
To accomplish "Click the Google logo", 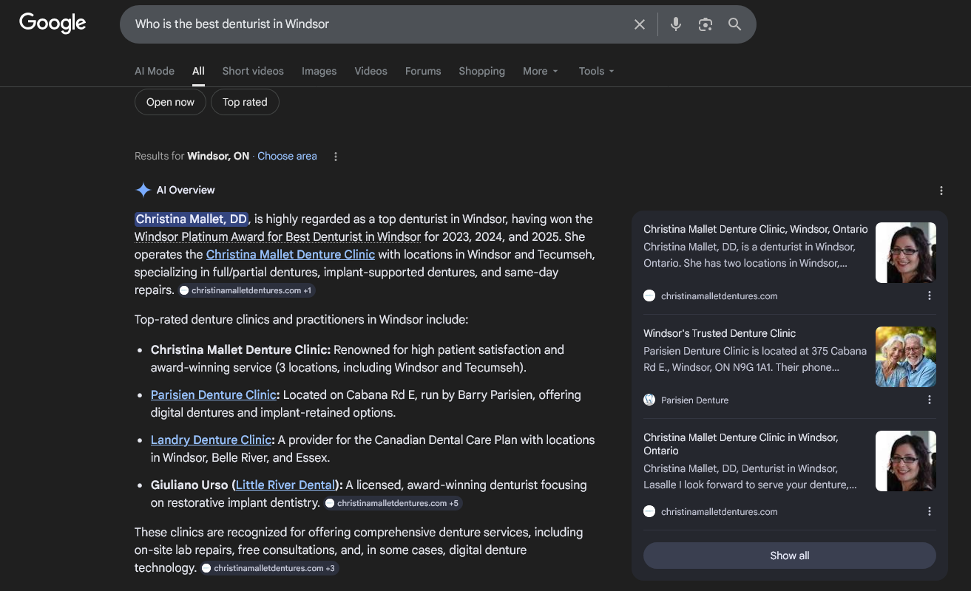I will 53,23.
